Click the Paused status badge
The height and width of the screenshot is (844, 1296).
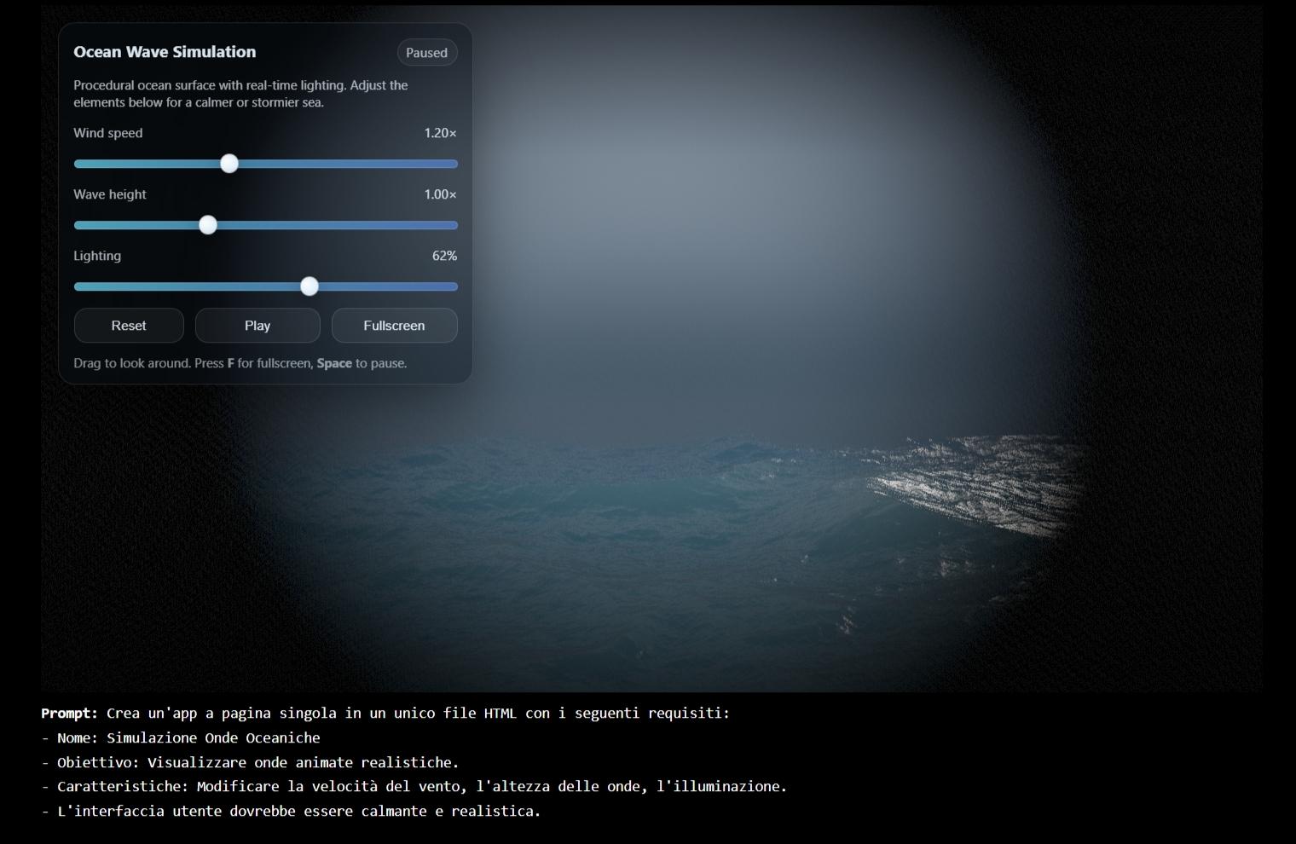pyautogui.click(x=426, y=53)
